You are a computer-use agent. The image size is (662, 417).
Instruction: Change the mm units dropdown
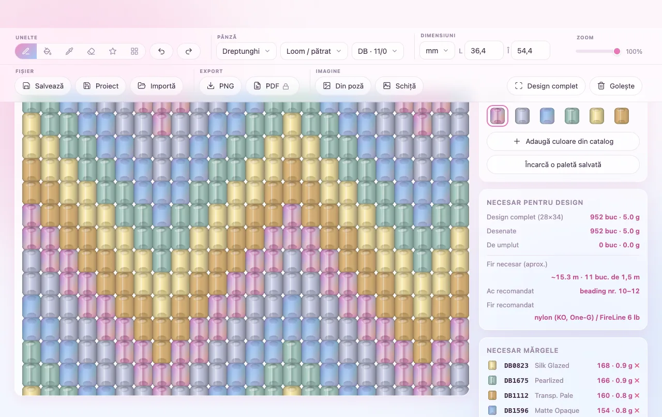[x=438, y=51]
